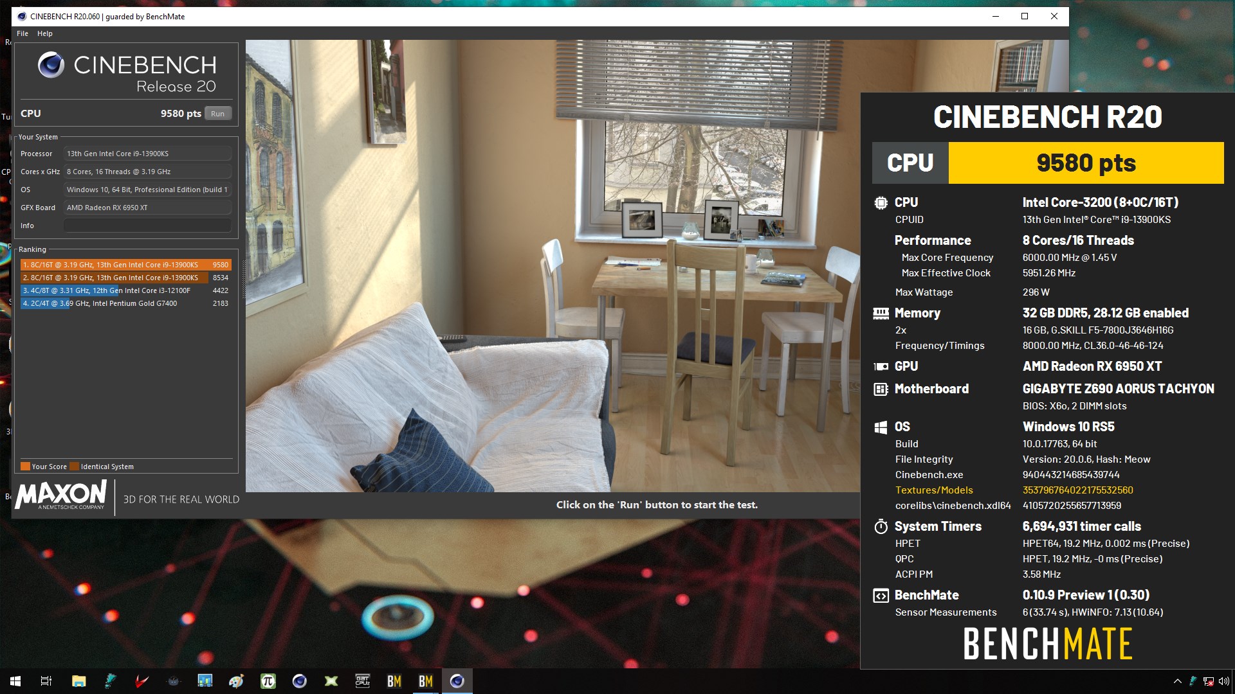This screenshot has width=1235, height=694.
Task: Open the File menu in Cinebench
Action: click(23, 33)
